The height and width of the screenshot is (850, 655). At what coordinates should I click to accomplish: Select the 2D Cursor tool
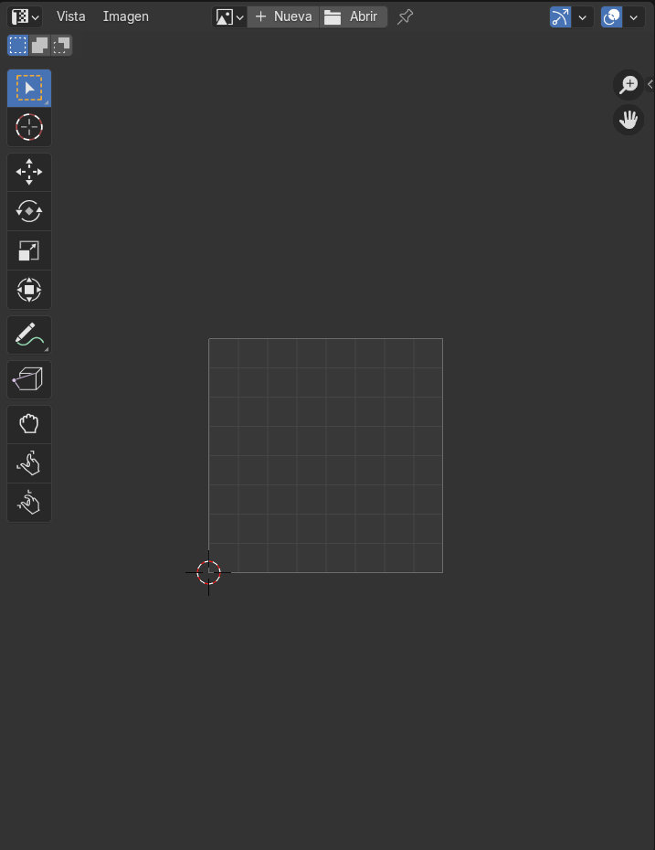[29, 127]
